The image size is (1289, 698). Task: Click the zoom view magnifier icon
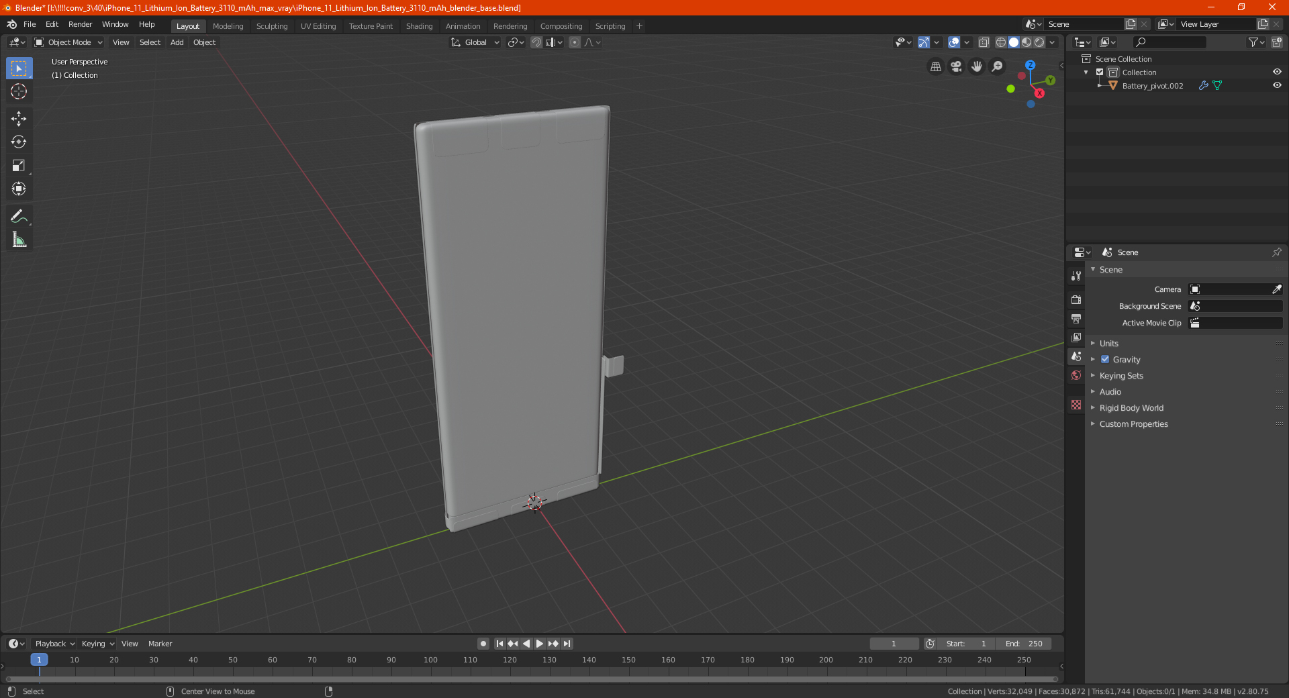(x=998, y=66)
